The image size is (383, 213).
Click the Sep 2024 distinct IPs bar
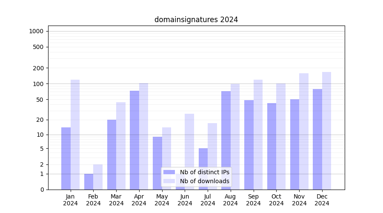(x=249, y=145)
